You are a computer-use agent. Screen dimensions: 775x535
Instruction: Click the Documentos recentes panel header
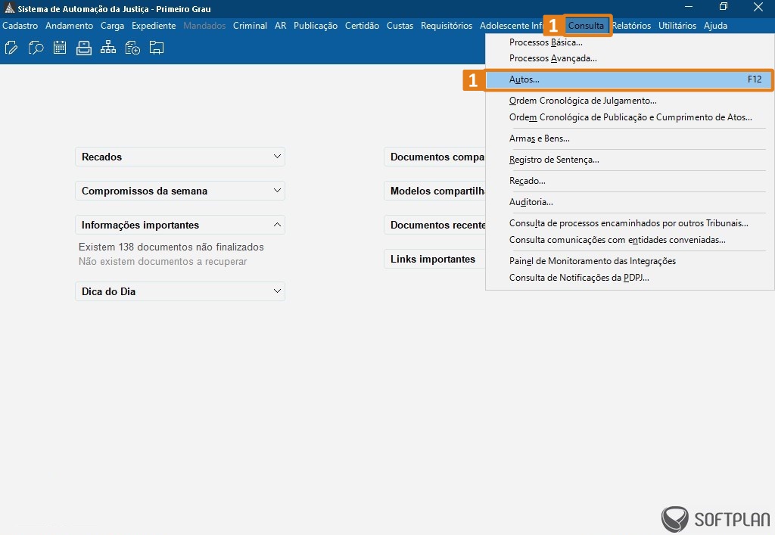435,225
